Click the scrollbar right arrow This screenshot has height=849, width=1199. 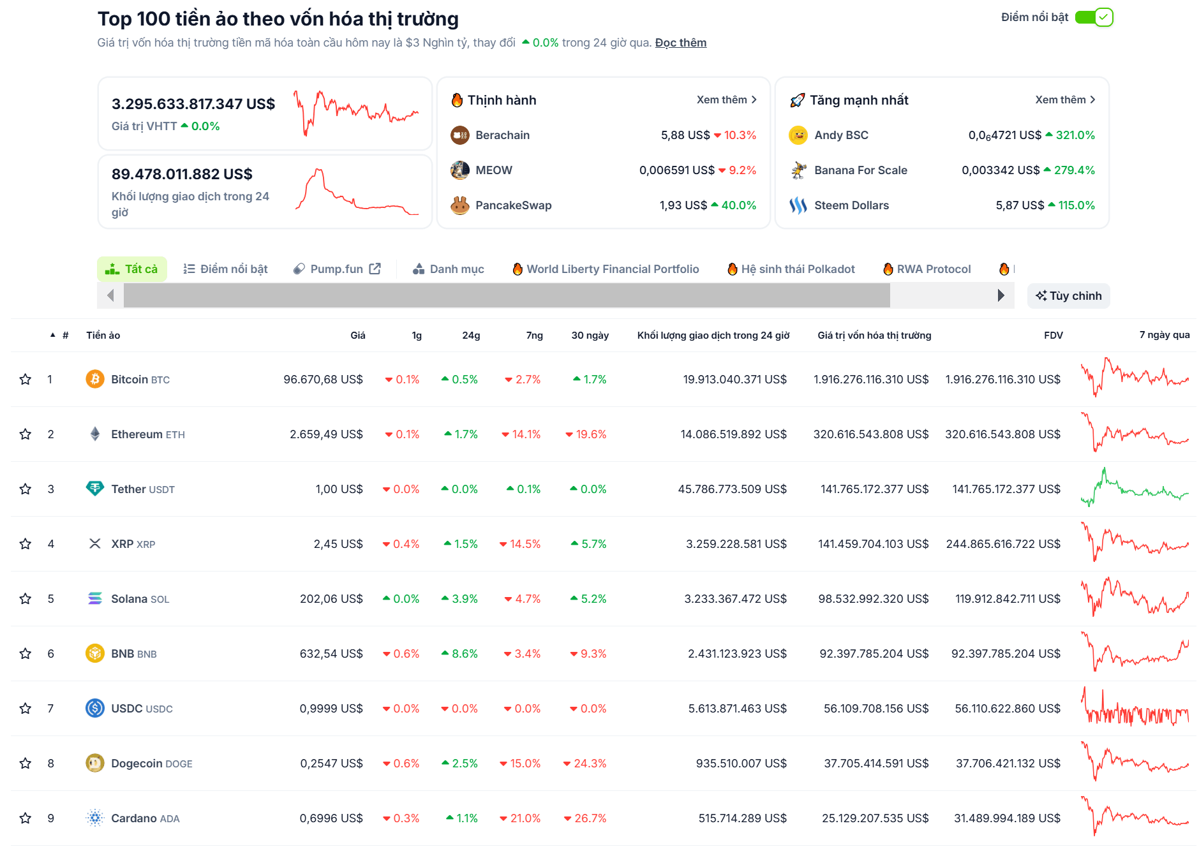tap(1001, 295)
